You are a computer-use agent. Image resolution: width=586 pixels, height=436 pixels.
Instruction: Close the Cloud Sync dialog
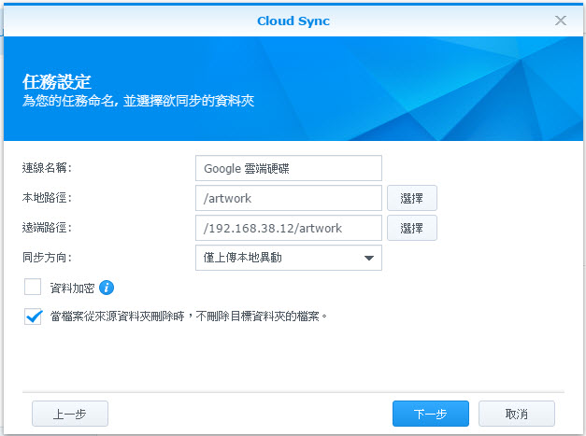coord(561,20)
